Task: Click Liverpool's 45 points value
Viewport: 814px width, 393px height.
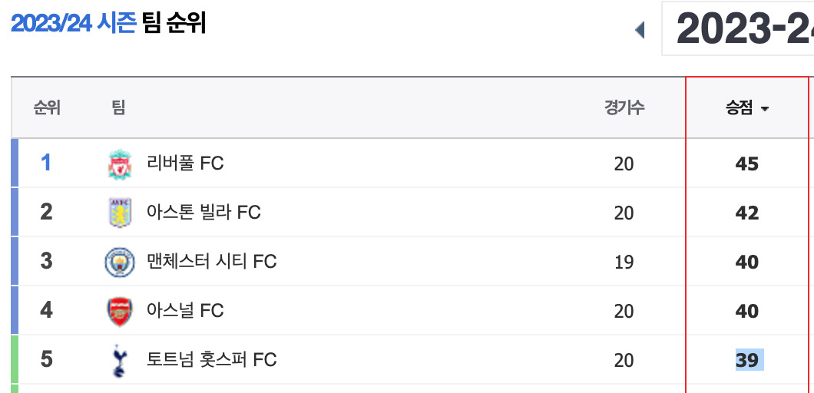Action: (x=747, y=164)
